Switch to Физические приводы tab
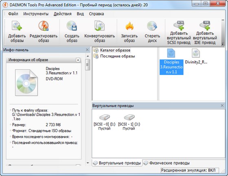This screenshot has height=176, width=228. [x=167, y=163]
